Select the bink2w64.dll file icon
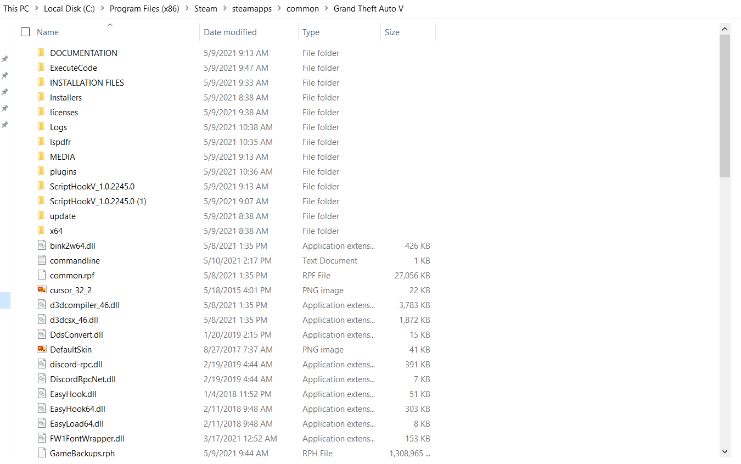Screen dimensions: 741x464 click(41, 245)
